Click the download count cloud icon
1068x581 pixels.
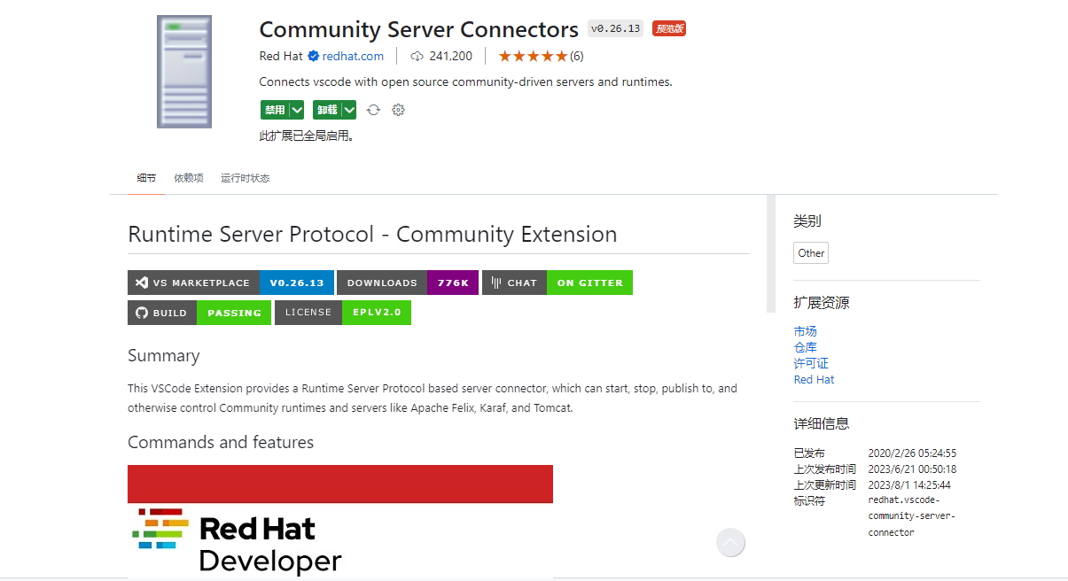coord(417,56)
